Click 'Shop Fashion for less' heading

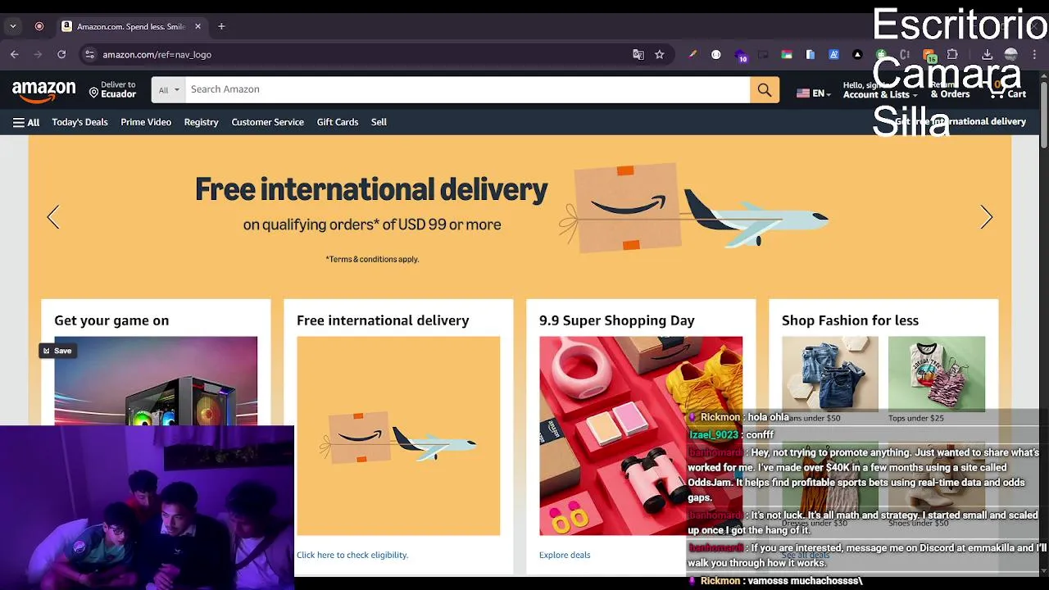point(850,320)
